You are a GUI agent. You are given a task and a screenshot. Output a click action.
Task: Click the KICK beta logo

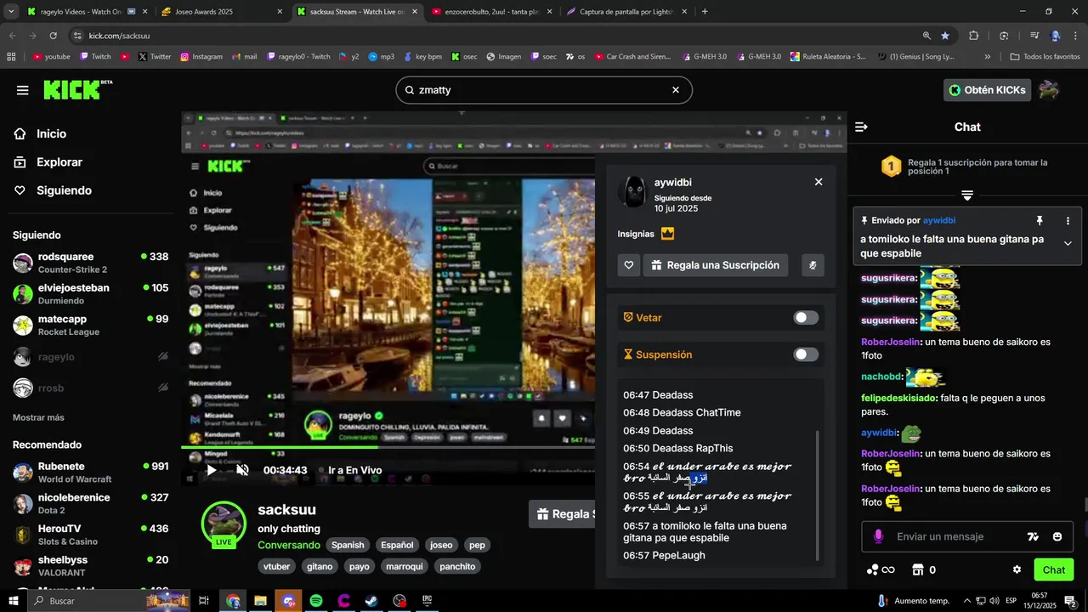click(77, 89)
